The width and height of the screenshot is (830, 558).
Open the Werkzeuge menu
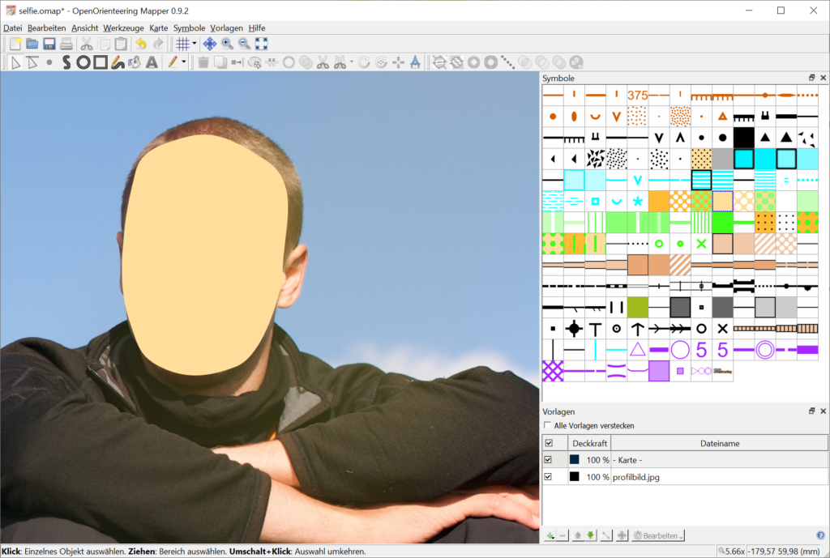(123, 28)
